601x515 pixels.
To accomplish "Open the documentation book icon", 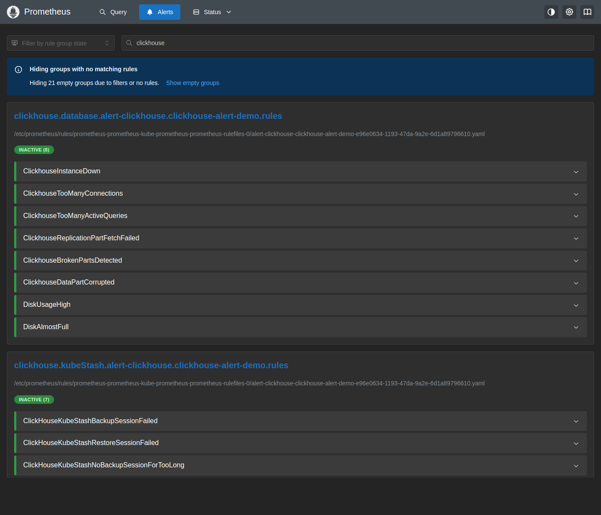I will [x=587, y=12].
